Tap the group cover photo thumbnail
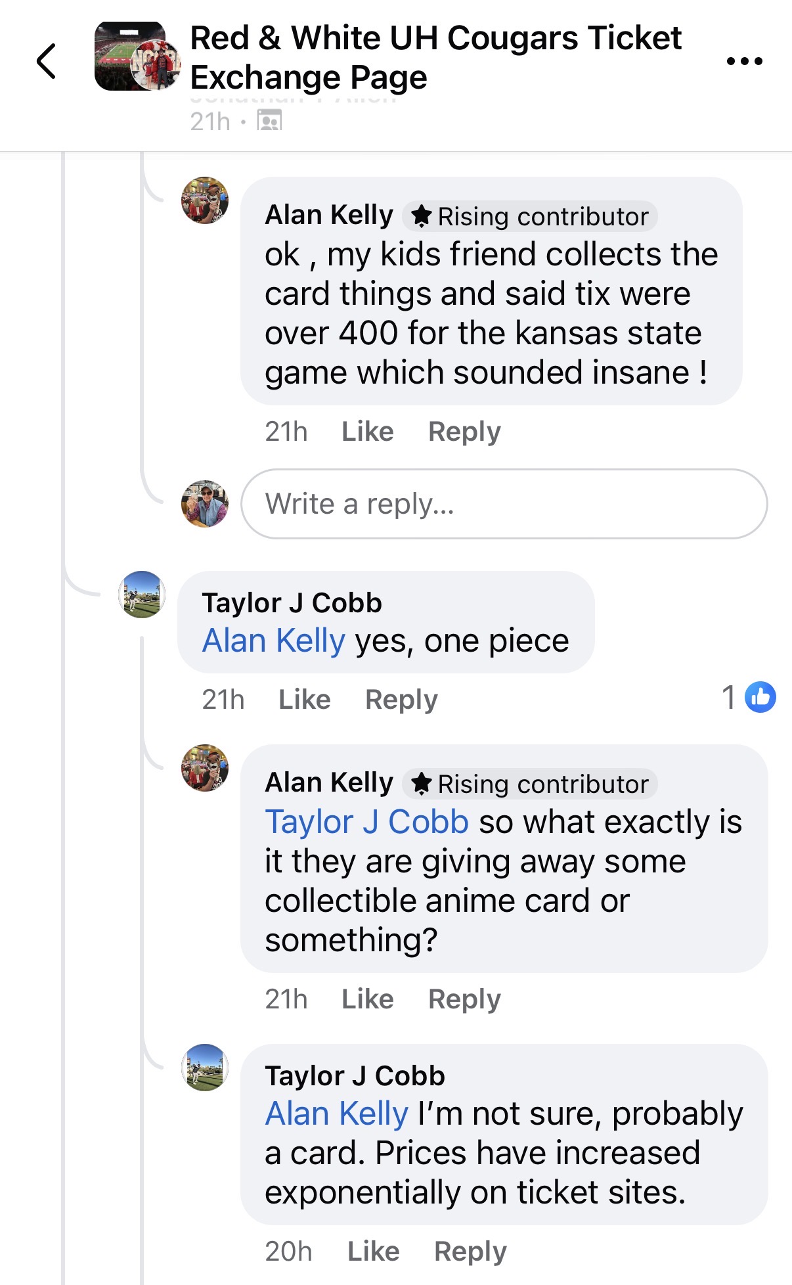Screen dimensions: 792x1285 pyautogui.click(x=137, y=56)
